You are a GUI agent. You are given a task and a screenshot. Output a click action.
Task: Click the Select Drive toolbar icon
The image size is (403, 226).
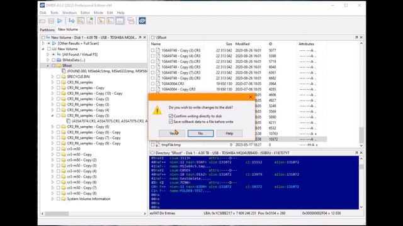[x=42, y=21]
